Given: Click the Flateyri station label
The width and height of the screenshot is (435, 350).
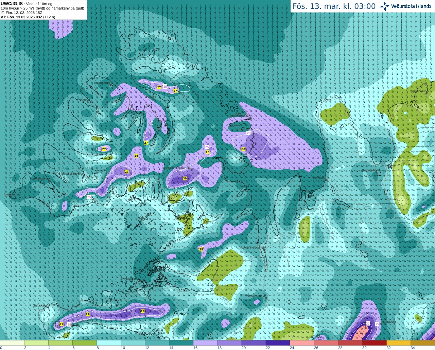Looking at the screenshot, I should [85, 100].
